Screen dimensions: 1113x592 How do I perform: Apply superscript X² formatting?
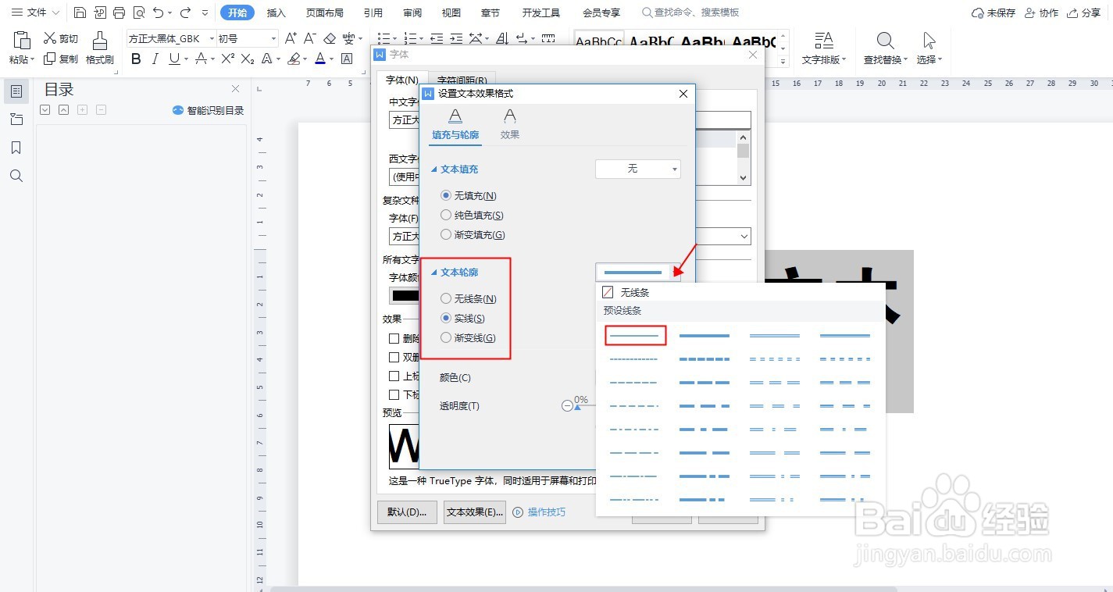pyautogui.click(x=228, y=59)
